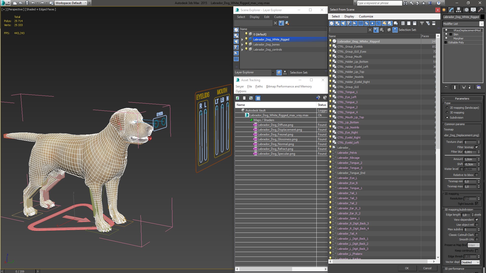Toggle Display Space Warps filter icon

point(361,23)
